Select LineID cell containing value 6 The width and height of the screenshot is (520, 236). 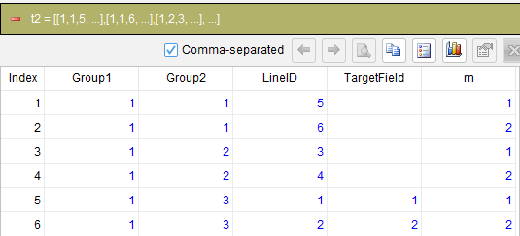point(280,127)
